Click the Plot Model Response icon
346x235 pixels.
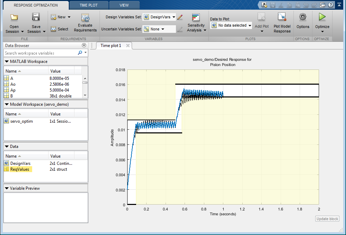coord(282,17)
